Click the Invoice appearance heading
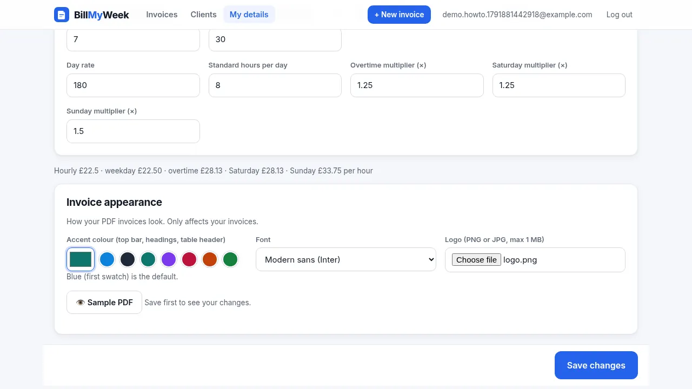 114,202
